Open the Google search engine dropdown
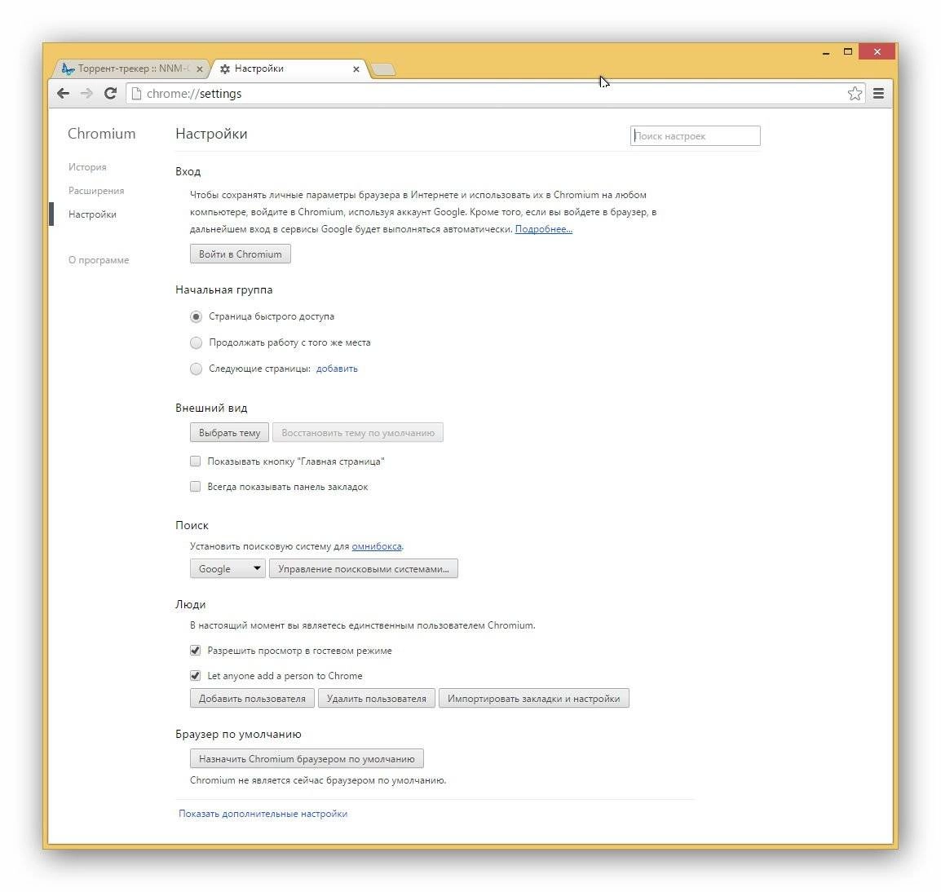 click(x=228, y=568)
